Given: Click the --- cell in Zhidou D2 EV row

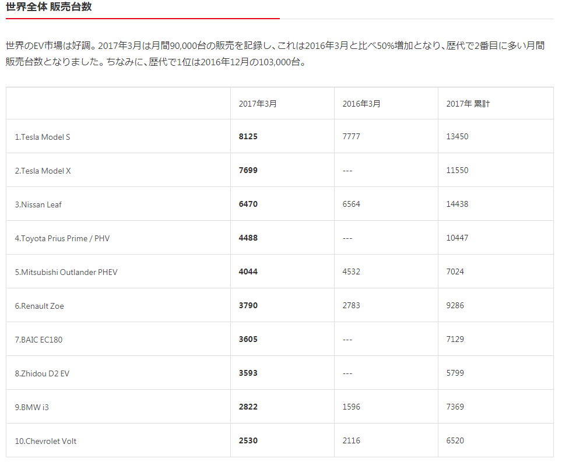Looking at the screenshot, I should tap(347, 373).
